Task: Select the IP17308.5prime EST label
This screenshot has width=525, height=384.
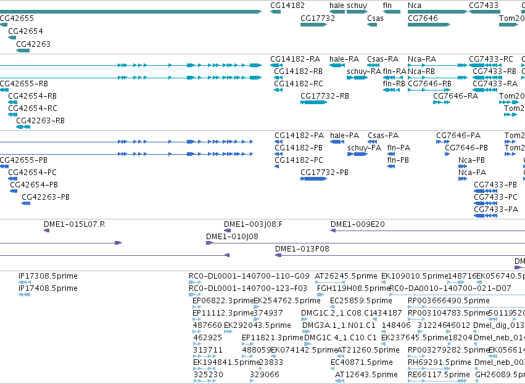Action: pyautogui.click(x=48, y=276)
